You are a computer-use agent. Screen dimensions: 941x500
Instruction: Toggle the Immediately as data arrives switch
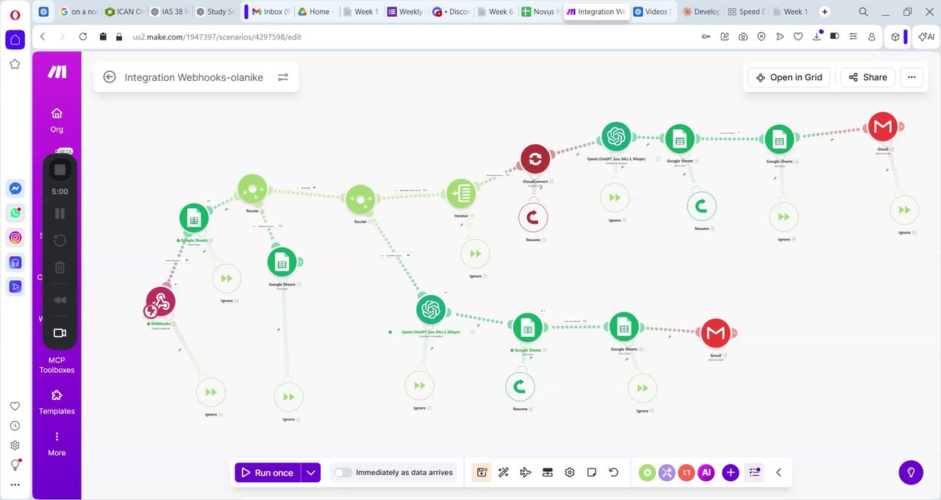click(343, 473)
